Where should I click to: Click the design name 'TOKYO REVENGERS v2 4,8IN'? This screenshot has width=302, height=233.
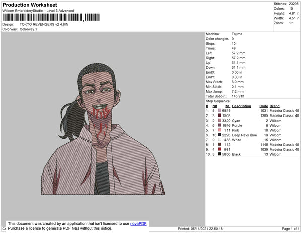(x=44, y=24)
